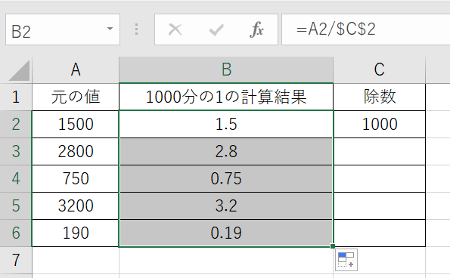Select row 1 header
Screen dimensions: 450x278
pos(16,97)
